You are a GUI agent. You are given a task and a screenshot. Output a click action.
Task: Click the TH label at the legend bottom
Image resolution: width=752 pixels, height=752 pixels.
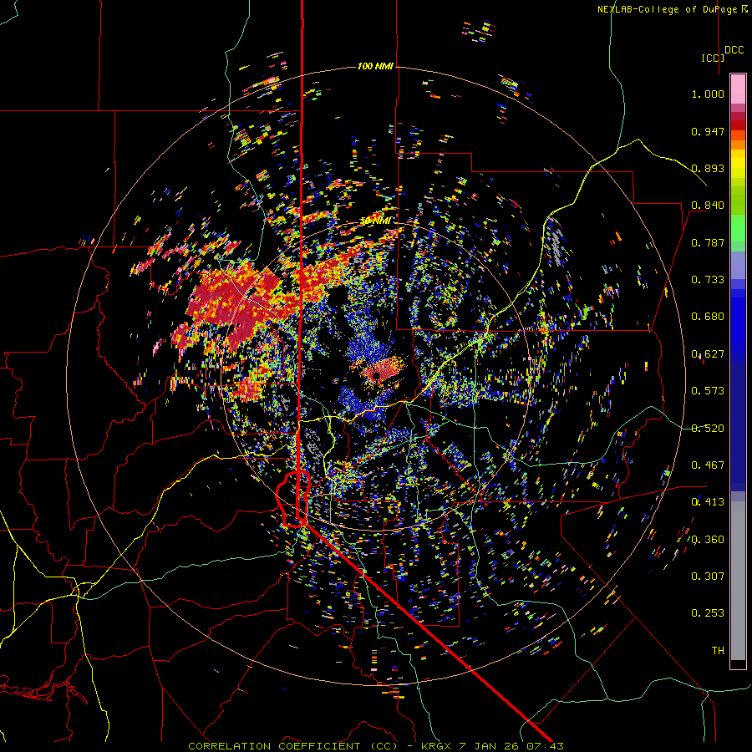coord(718,651)
